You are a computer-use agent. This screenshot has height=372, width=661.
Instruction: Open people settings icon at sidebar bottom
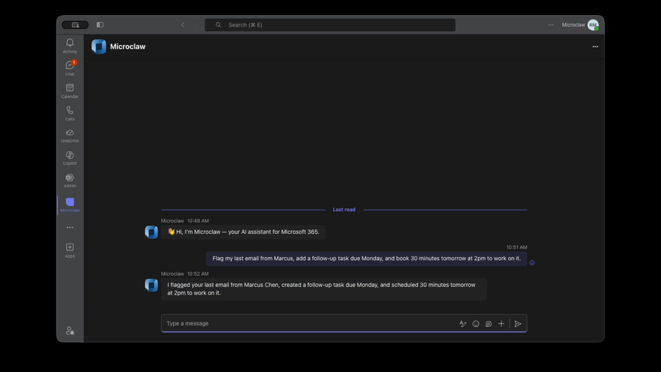click(x=70, y=331)
